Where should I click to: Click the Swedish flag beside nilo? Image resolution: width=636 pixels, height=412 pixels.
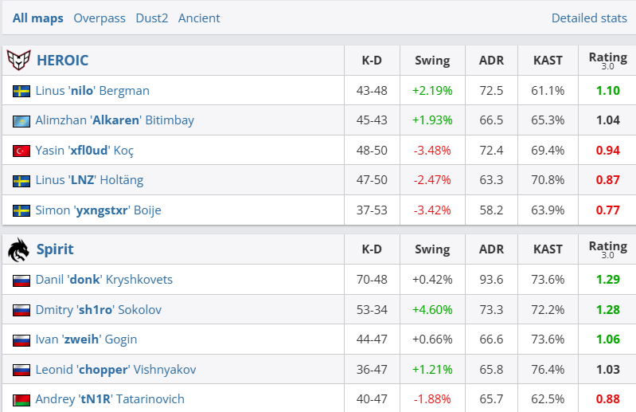pos(21,91)
